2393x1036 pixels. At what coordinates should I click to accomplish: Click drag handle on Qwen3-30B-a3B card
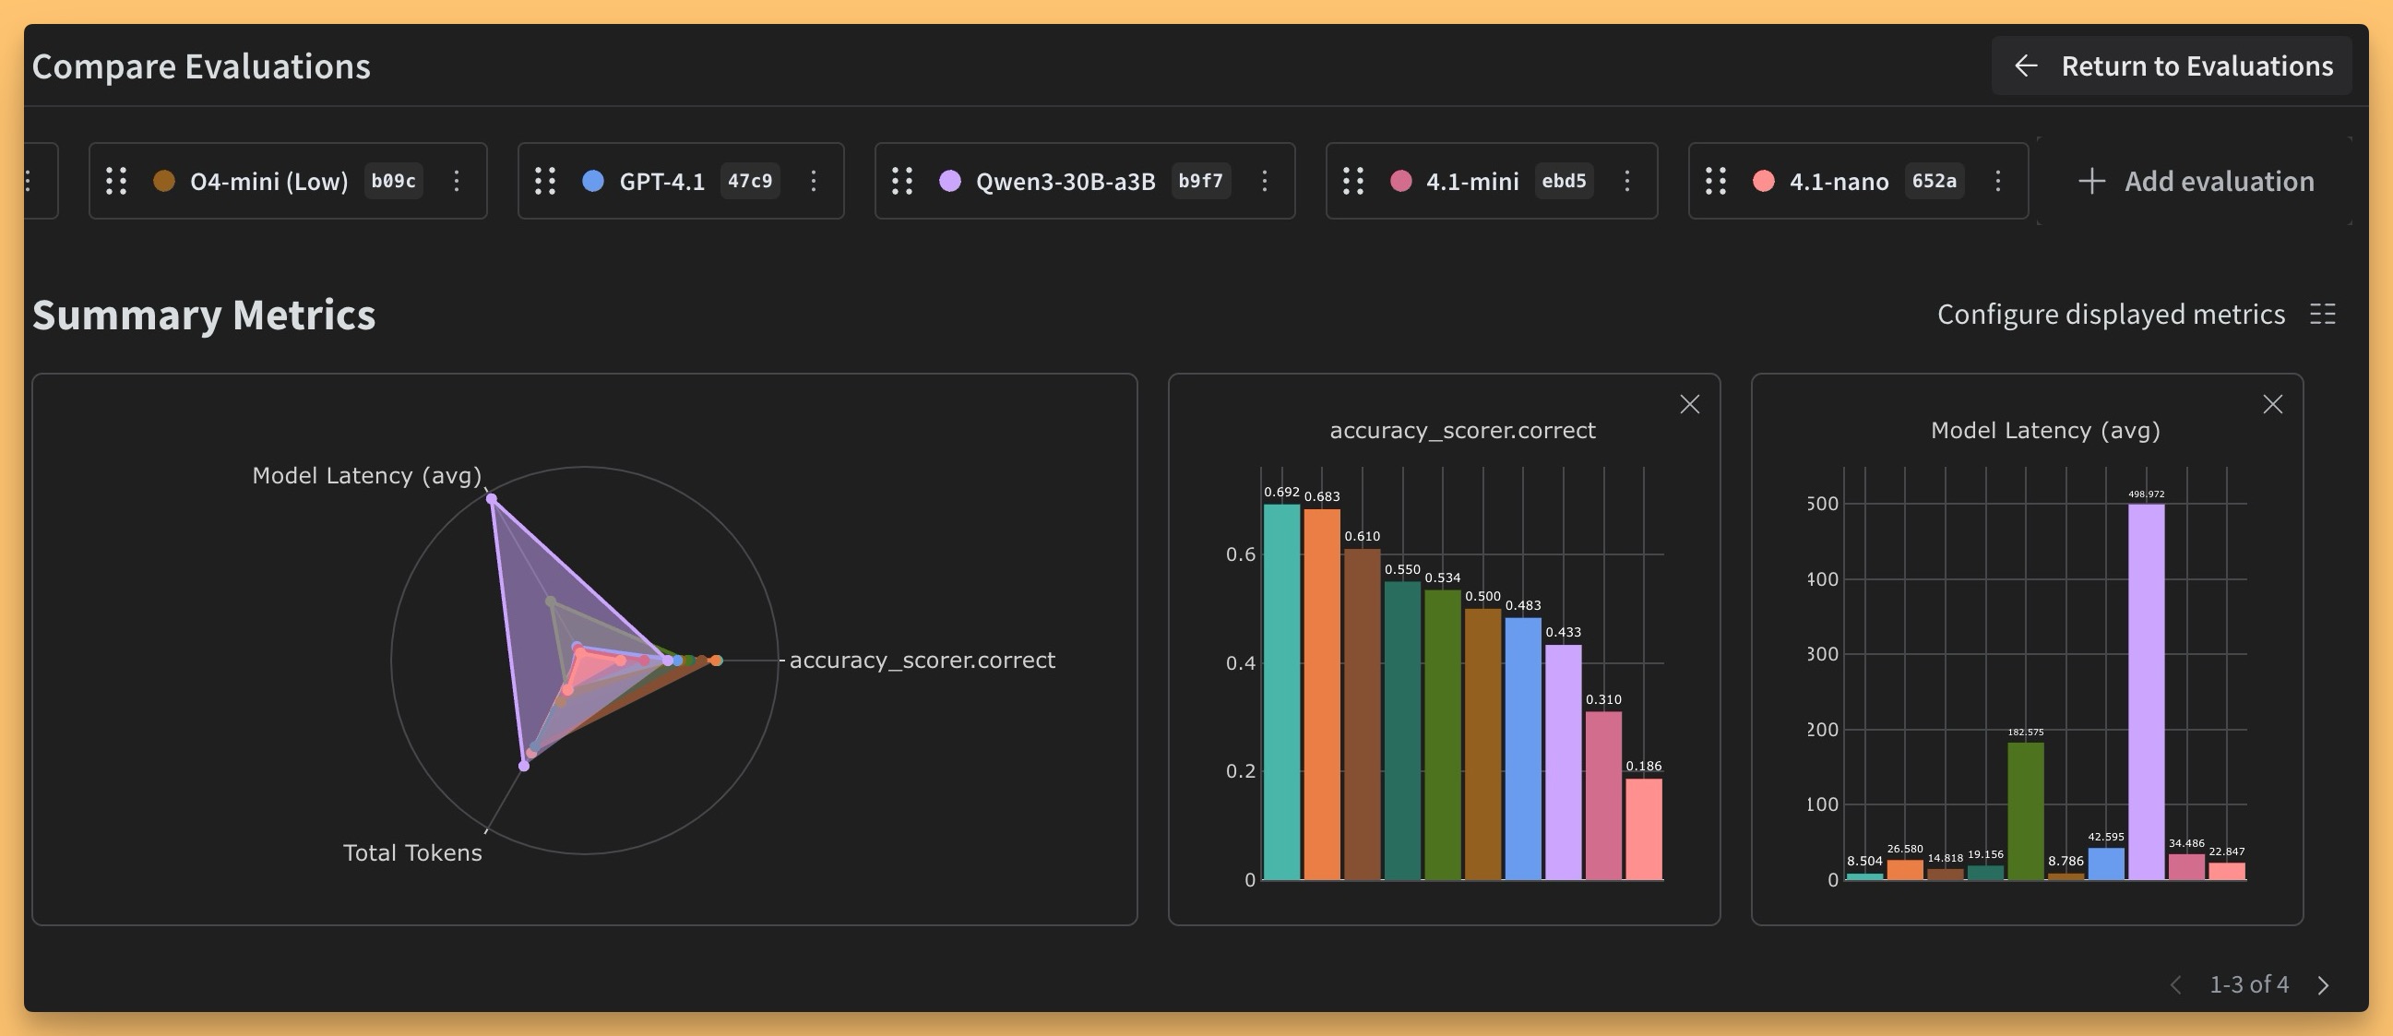902,181
